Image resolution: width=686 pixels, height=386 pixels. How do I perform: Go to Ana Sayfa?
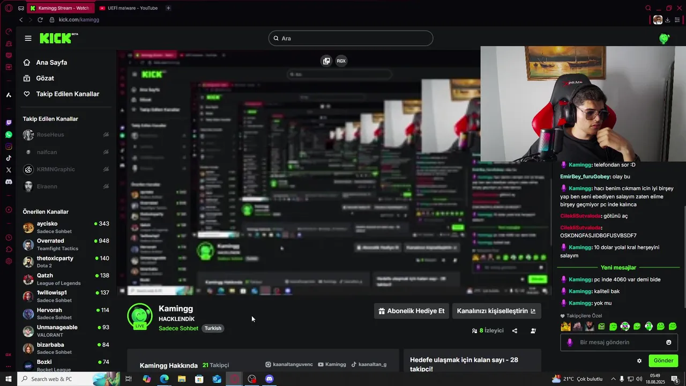coord(51,62)
